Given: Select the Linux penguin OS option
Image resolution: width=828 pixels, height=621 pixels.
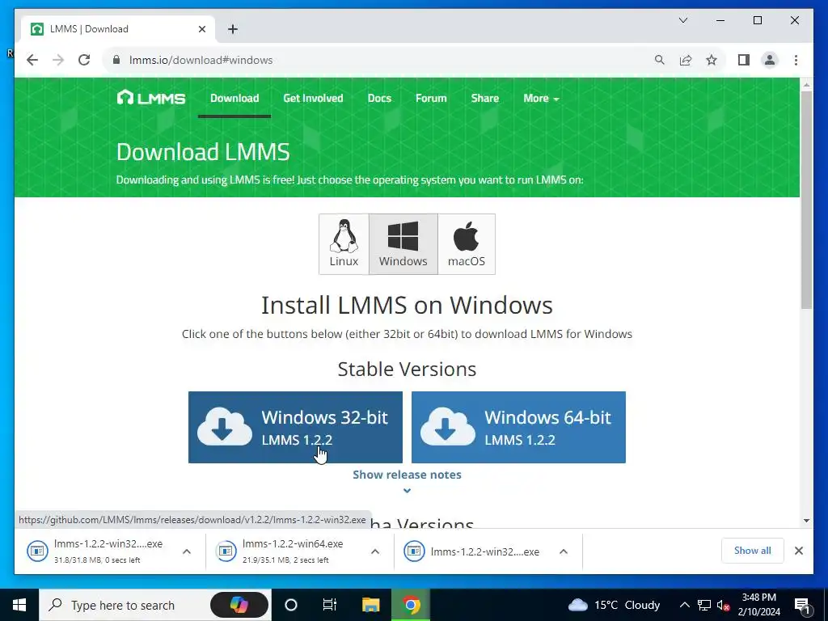Looking at the screenshot, I should click(344, 244).
